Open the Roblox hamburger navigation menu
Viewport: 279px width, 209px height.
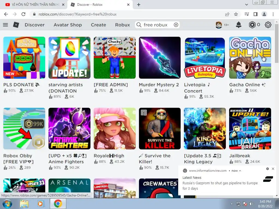5,25
